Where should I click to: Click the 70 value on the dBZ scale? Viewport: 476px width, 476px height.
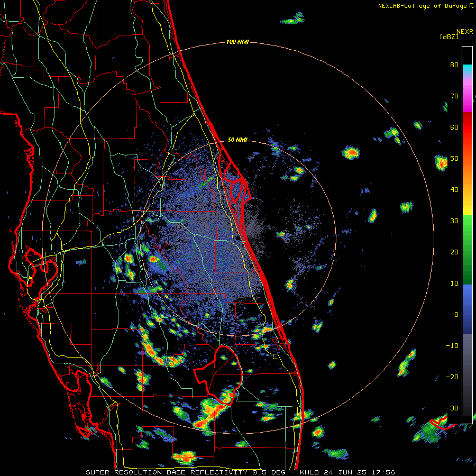(454, 96)
